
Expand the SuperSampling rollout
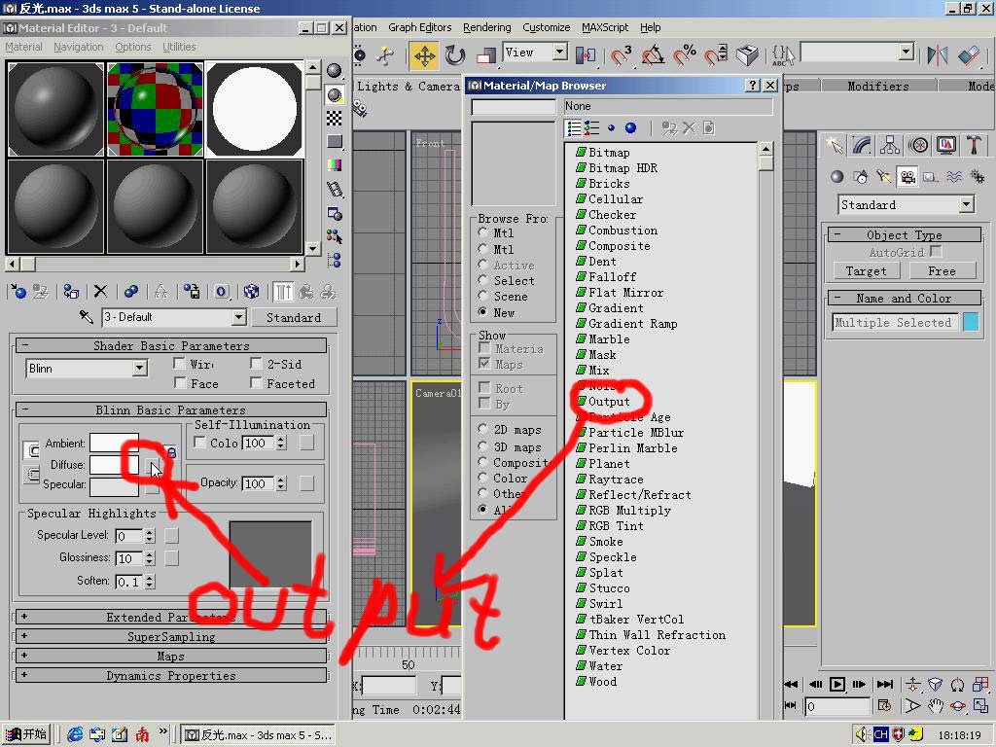[170, 636]
